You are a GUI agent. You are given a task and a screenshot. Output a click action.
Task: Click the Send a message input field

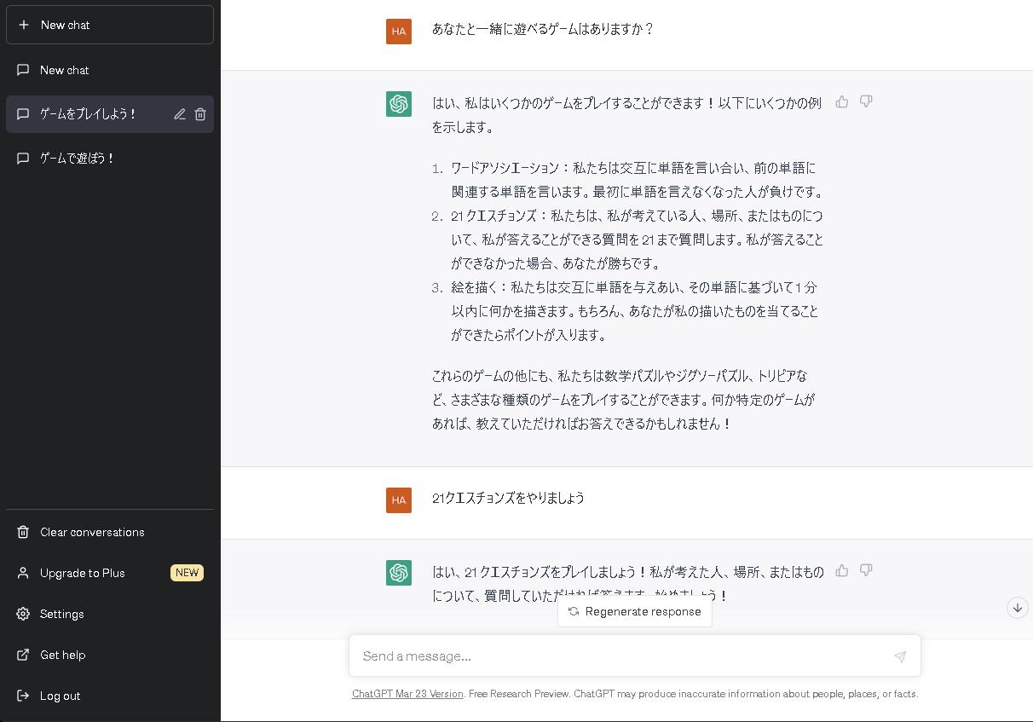click(597, 656)
